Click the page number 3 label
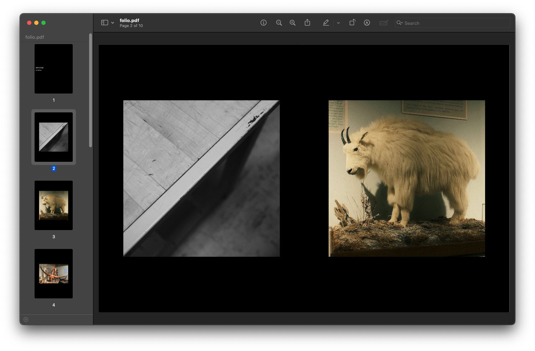 point(54,236)
